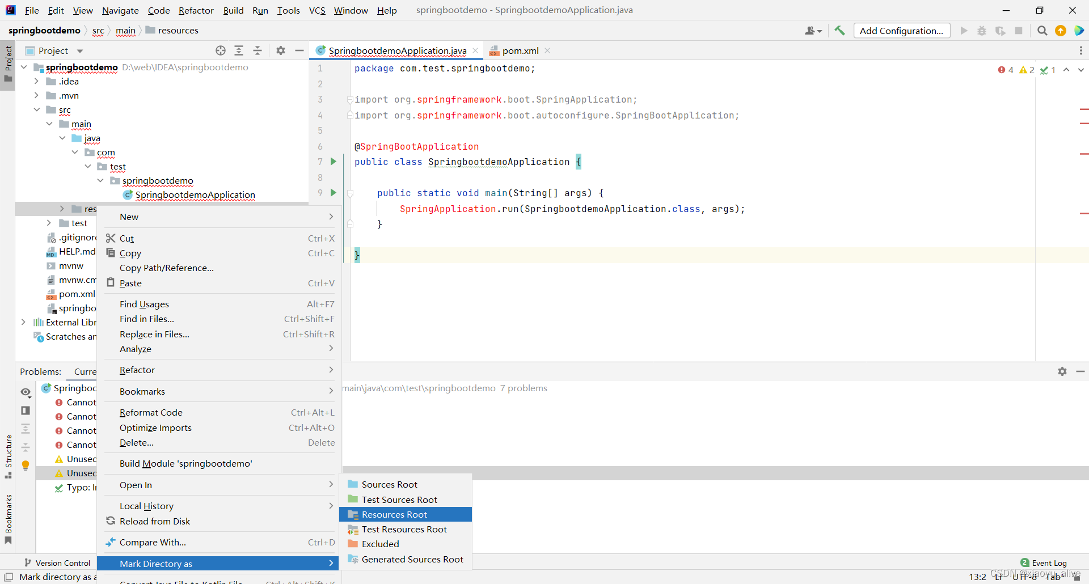The height and width of the screenshot is (584, 1089).
Task: Mark directory as Resources Root
Action: 406,515
